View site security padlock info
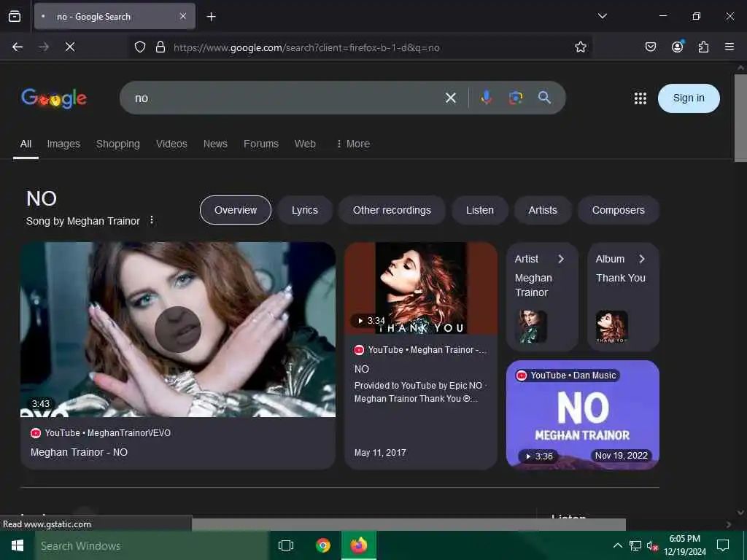 click(x=160, y=47)
